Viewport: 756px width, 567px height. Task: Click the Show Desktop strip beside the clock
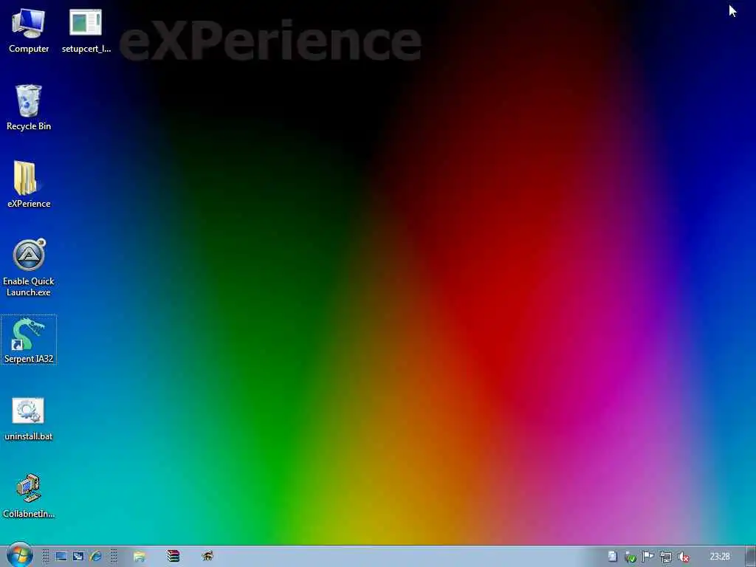pos(751,557)
